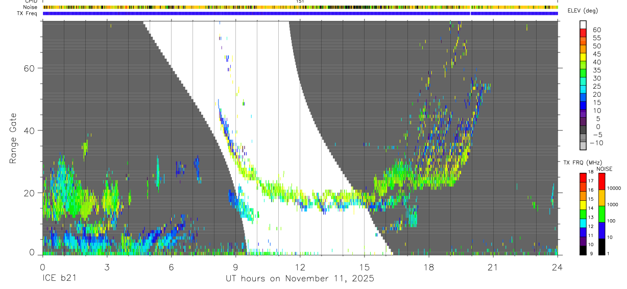Screen dimensions: 627x289
Task: Click the '50' label on ELEV color bar
Action: pos(597,46)
